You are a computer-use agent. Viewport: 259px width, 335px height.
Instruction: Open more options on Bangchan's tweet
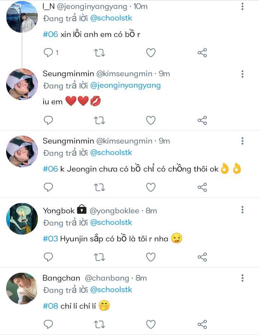(243, 278)
